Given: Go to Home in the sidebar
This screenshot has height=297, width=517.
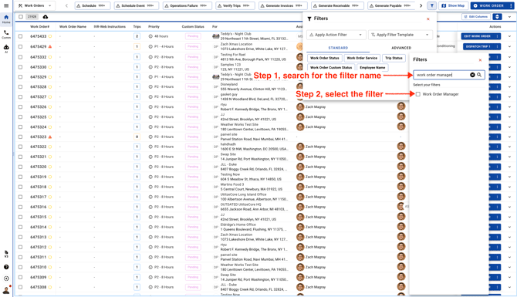Looking at the screenshot, I should tap(6, 19).
